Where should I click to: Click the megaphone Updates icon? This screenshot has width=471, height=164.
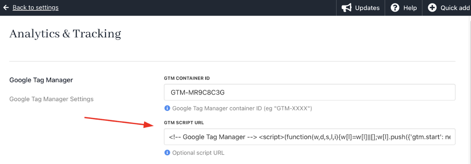coord(346,8)
